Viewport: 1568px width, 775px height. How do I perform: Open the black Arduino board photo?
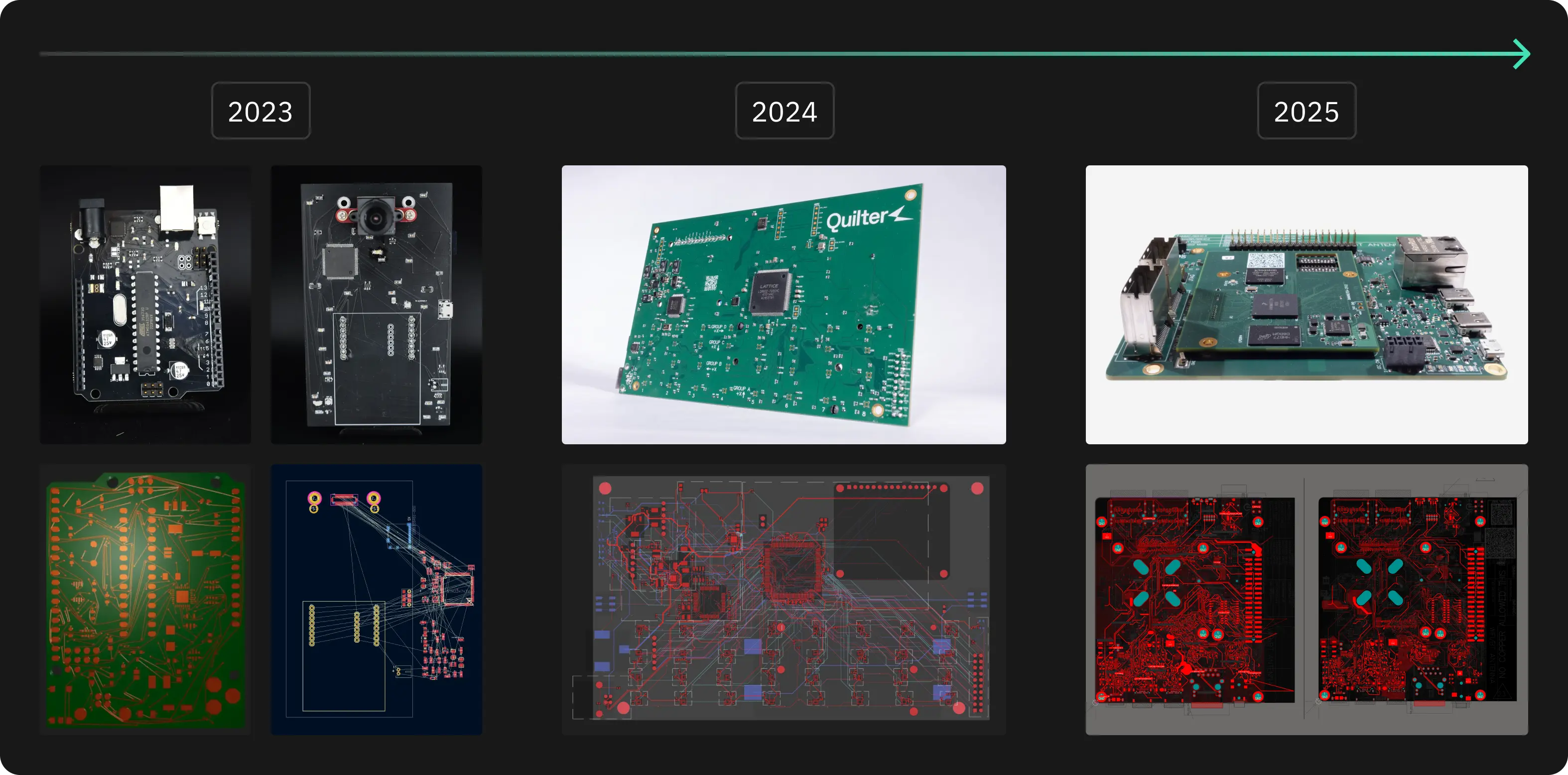click(145, 304)
